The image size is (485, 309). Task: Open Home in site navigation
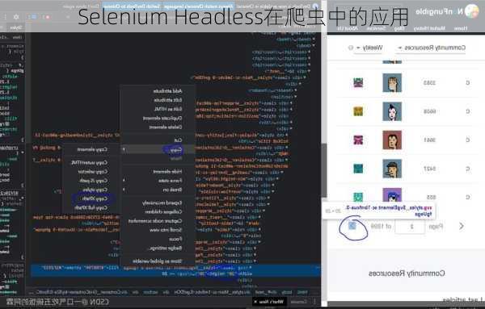coord(461,28)
